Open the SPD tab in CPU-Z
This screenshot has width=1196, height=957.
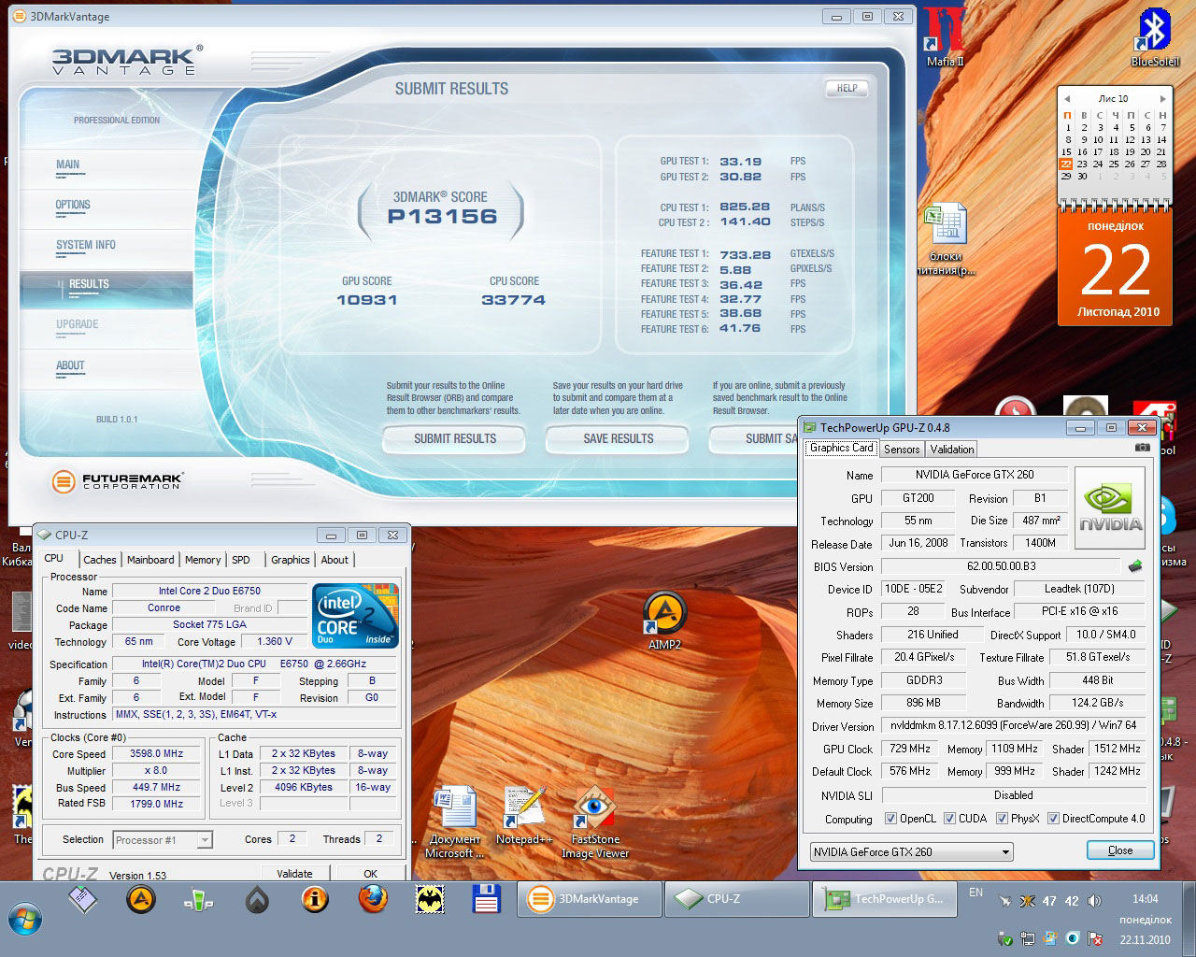coord(241,560)
